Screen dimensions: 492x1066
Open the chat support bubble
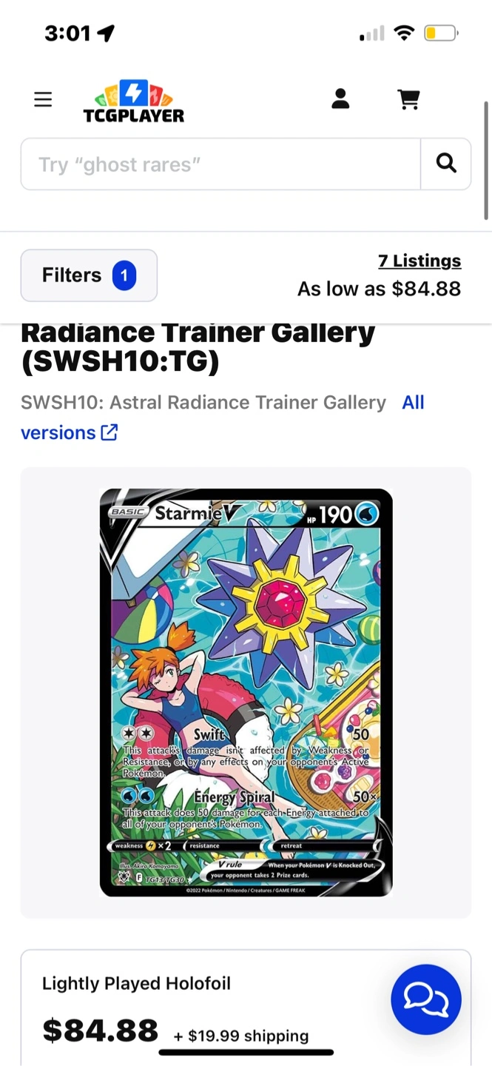[426, 999]
